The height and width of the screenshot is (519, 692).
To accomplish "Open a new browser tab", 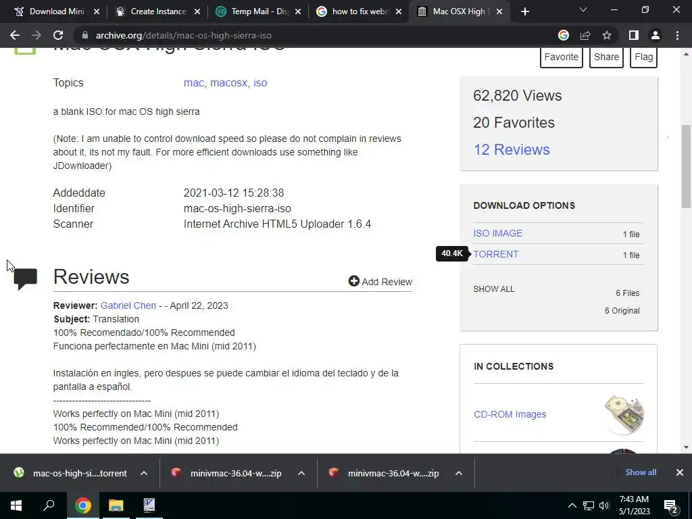I will pyautogui.click(x=524, y=11).
